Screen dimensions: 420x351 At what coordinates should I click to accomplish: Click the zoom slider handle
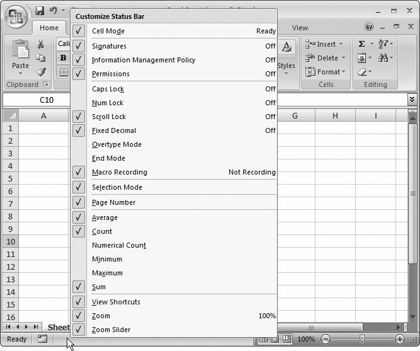point(361,339)
